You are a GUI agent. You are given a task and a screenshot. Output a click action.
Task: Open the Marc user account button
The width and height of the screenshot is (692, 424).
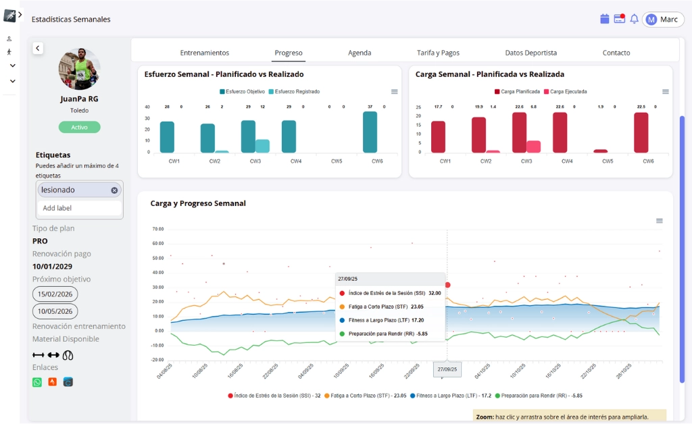(662, 20)
